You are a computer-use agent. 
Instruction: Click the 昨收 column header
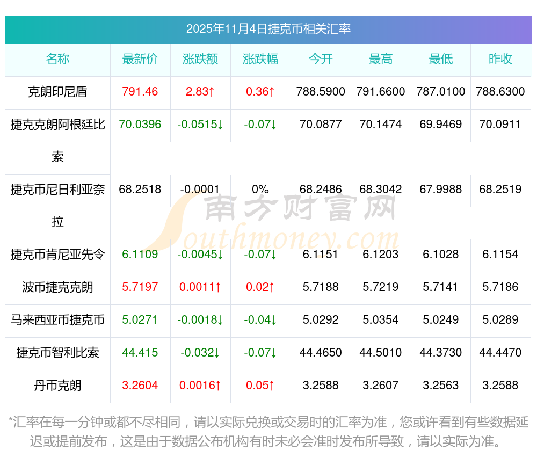click(x=500, y=60)
